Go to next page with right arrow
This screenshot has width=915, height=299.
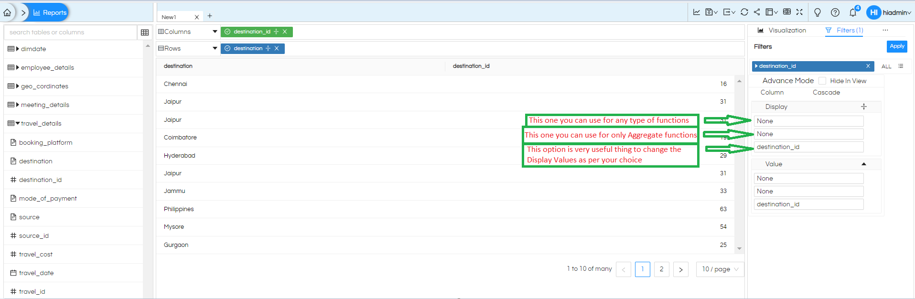tap(681, 269)
